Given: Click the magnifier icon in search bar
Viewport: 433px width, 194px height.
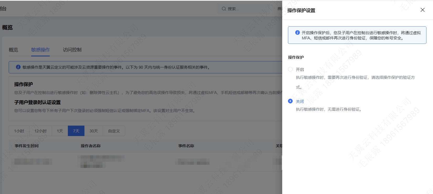Looking at the screenshot, I should (224, 9).
